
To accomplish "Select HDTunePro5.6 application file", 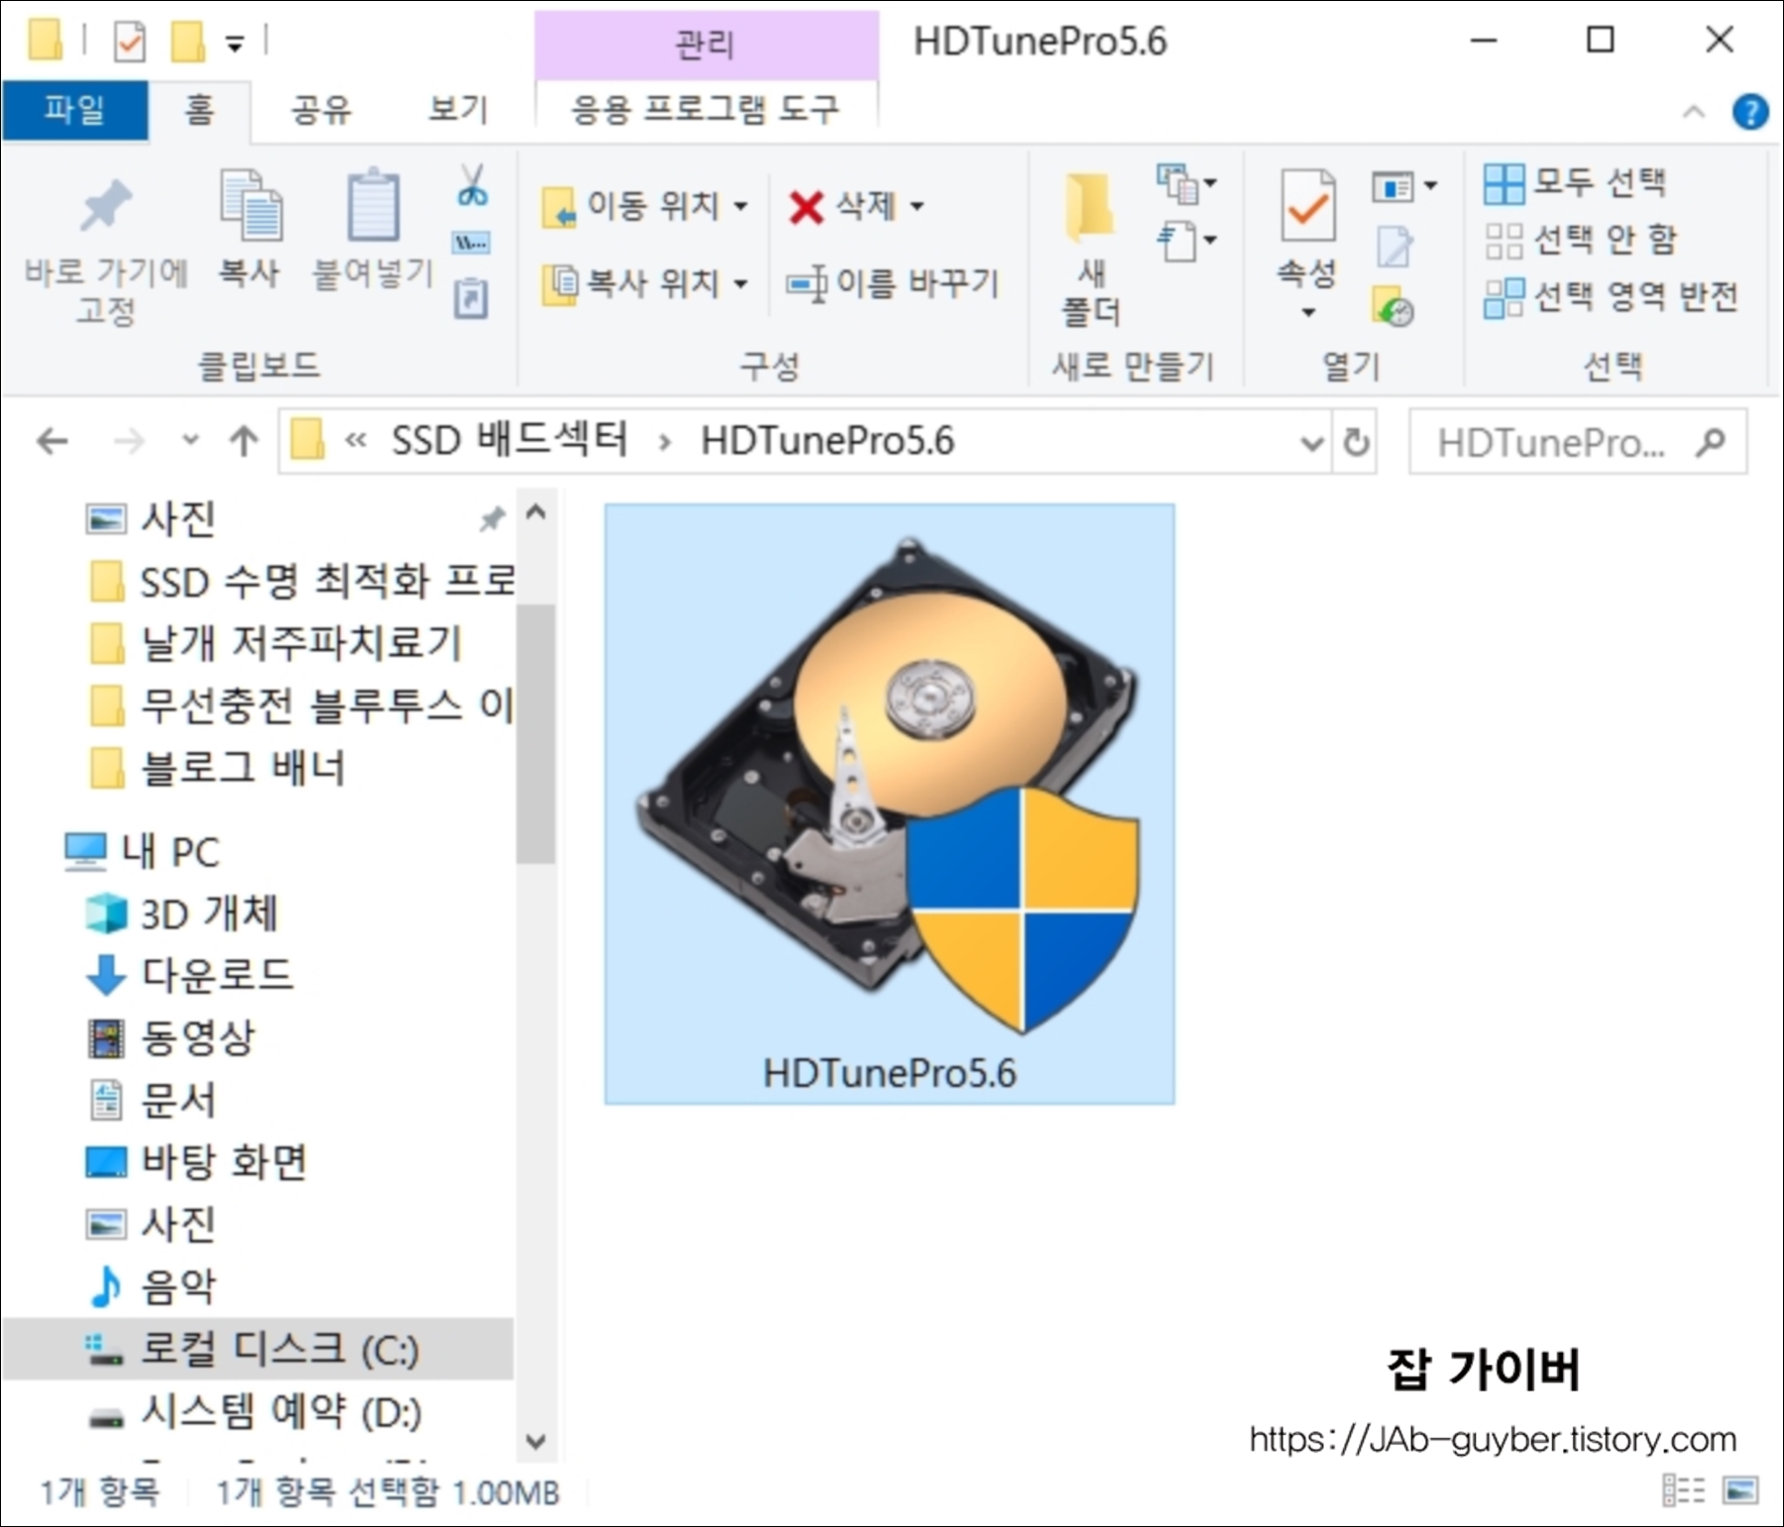I will pos(890,804).
